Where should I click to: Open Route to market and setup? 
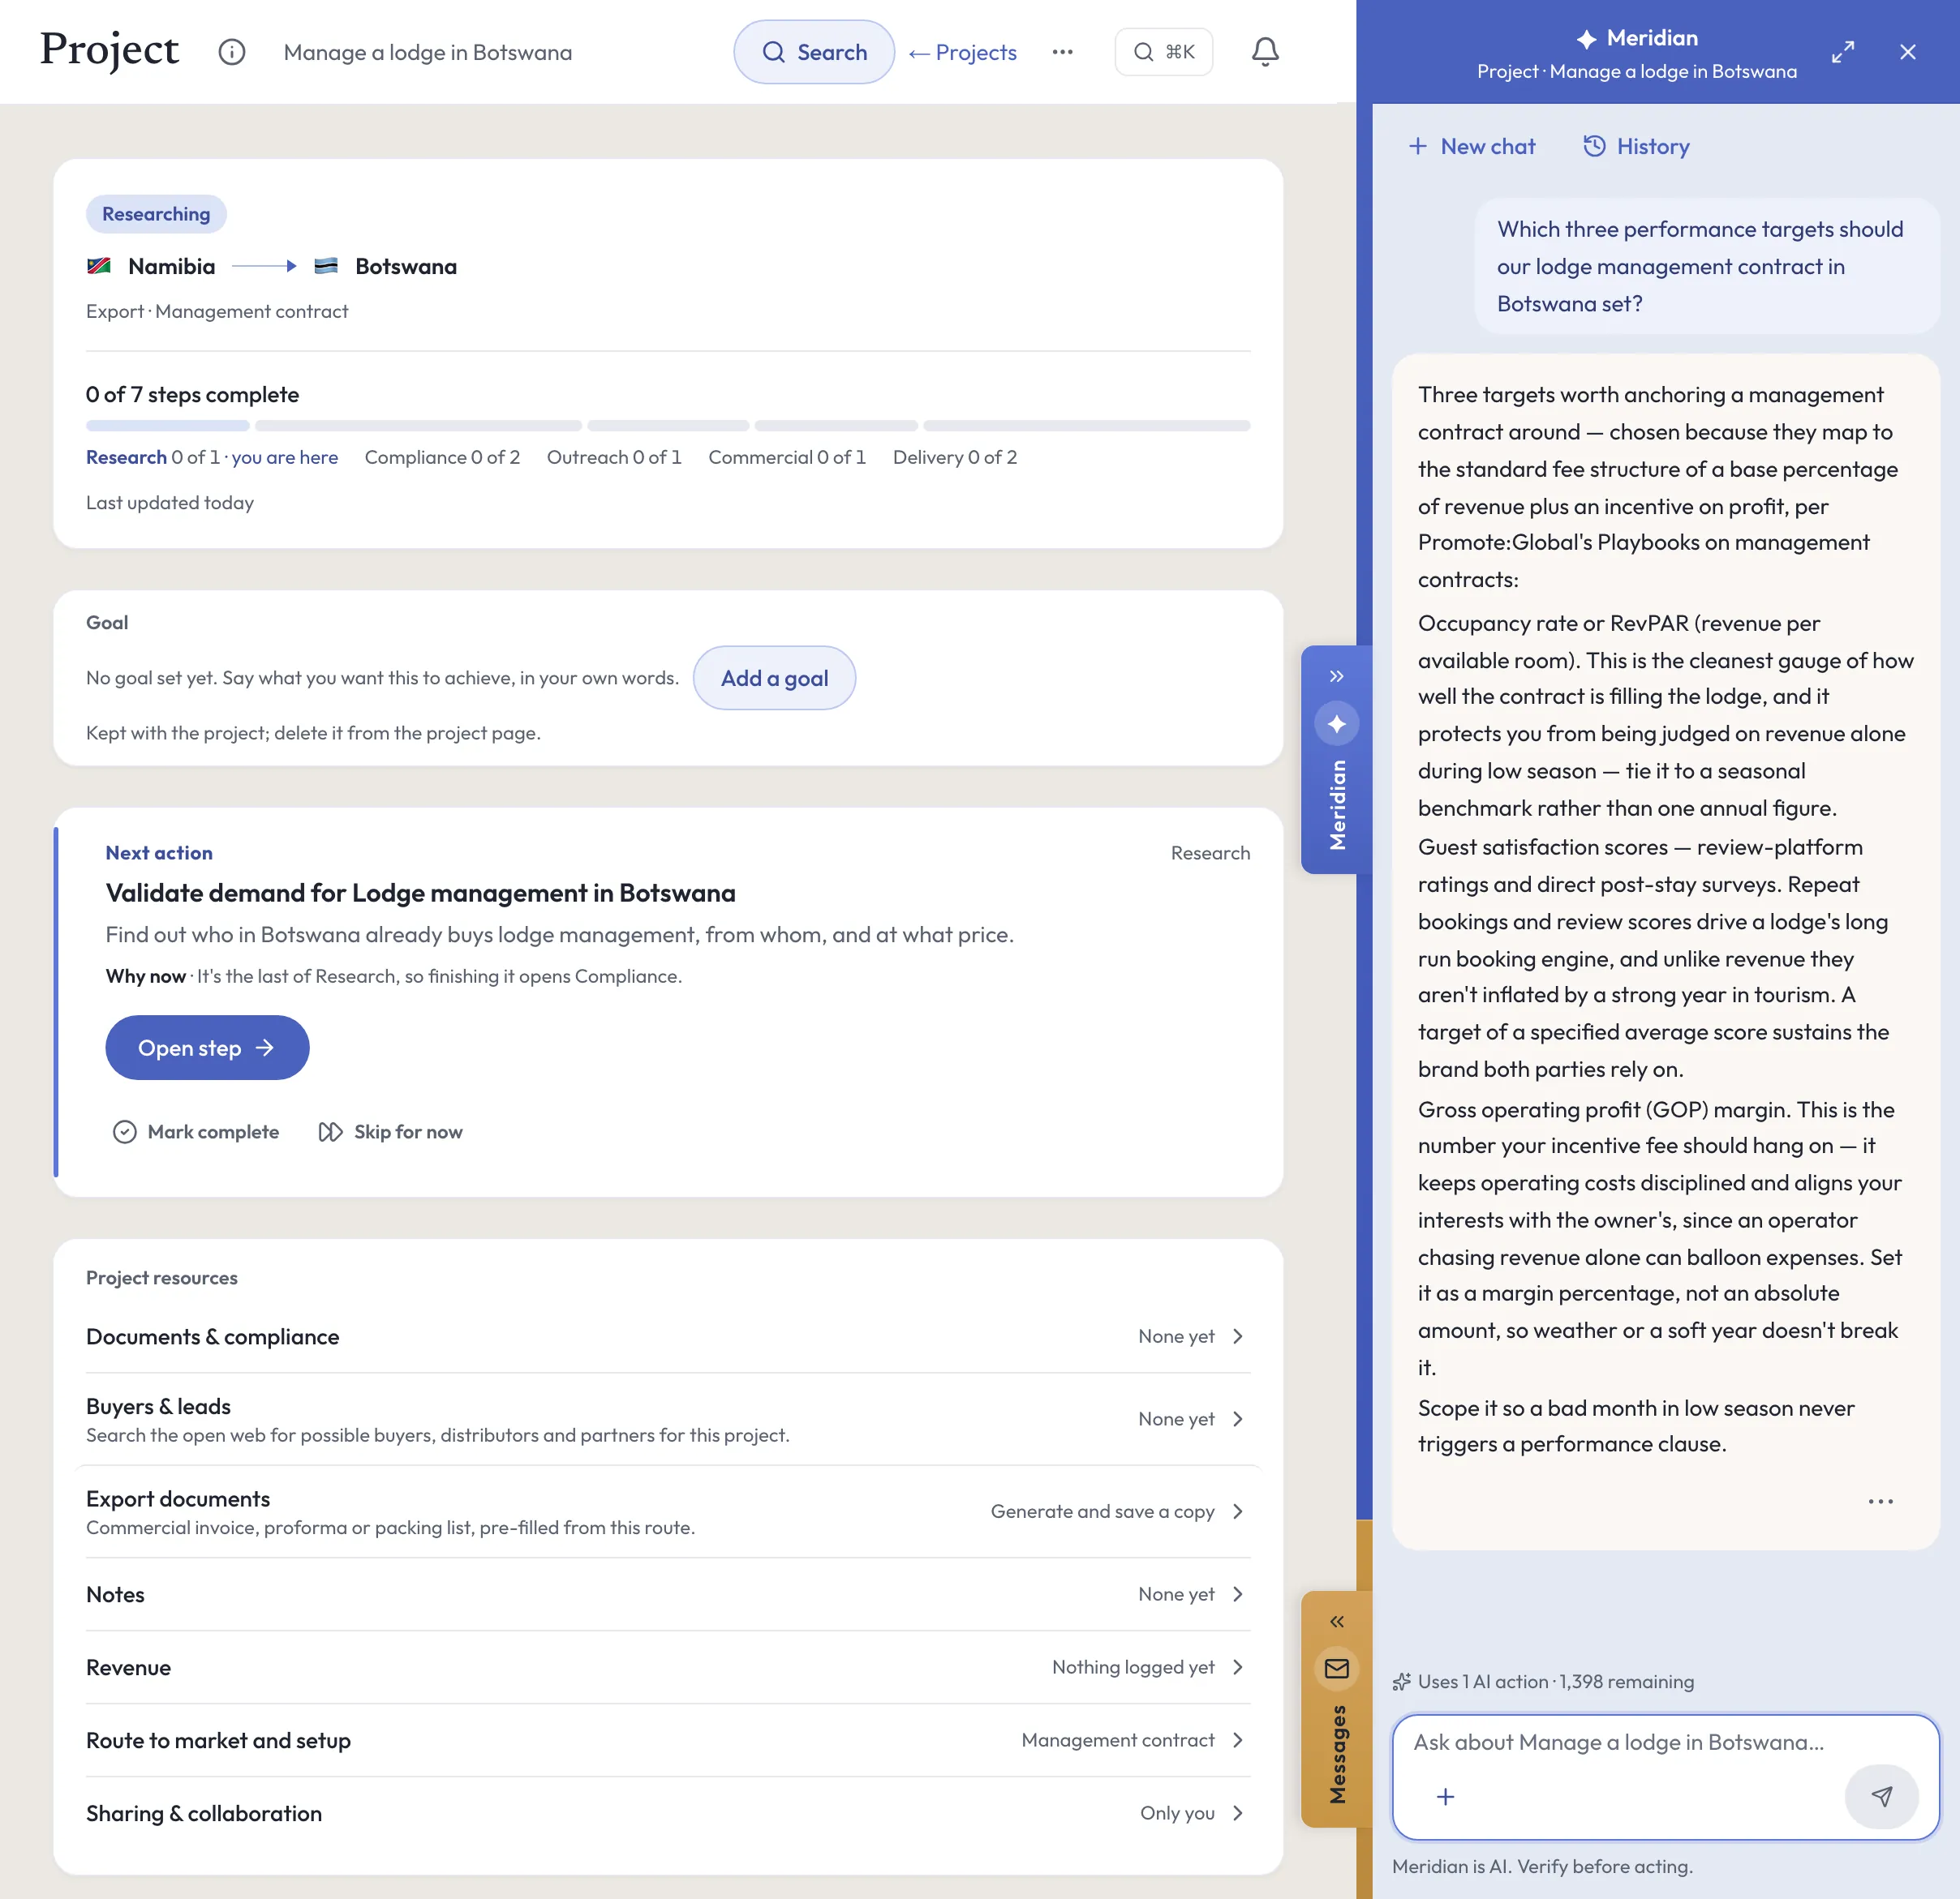coord(668,1740)
